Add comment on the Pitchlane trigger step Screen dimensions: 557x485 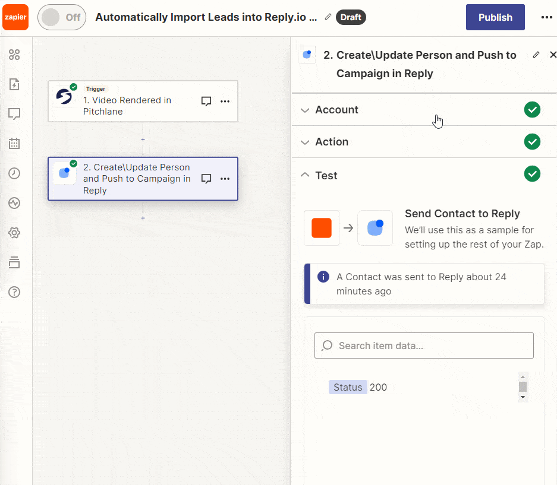[x=206, y=102]
